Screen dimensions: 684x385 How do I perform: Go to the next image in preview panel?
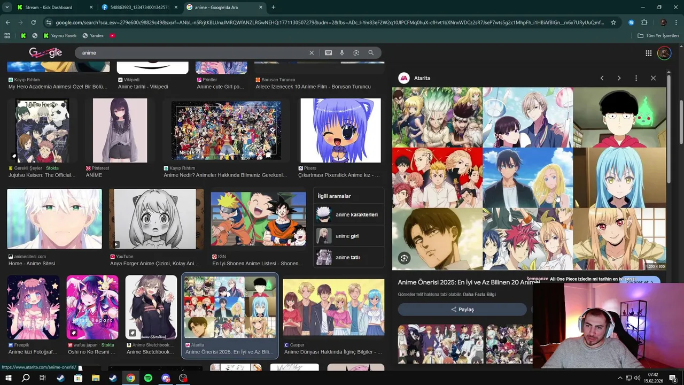(619, 78)
